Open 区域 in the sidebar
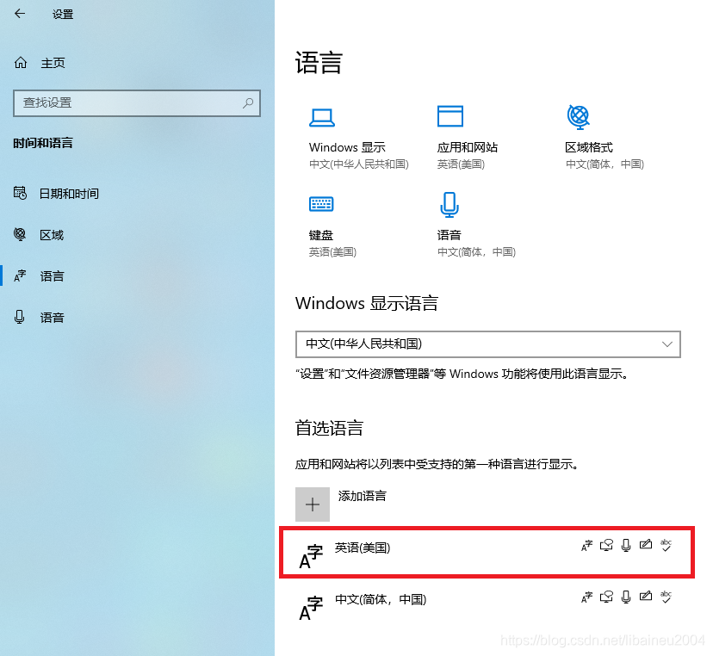Image resolution: width=713 pixels, height=656 pixels. click(x=52, y=235)
